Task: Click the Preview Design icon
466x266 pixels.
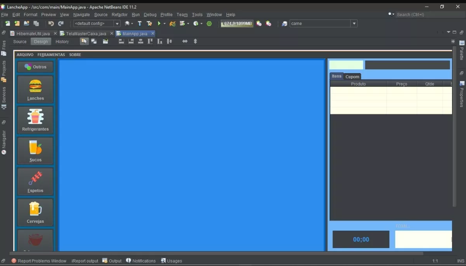Action: (105, 42)
